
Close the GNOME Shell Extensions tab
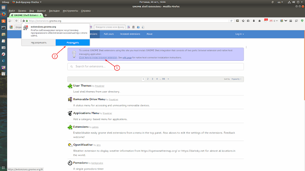pyautogui.click(x=41, y=15)
